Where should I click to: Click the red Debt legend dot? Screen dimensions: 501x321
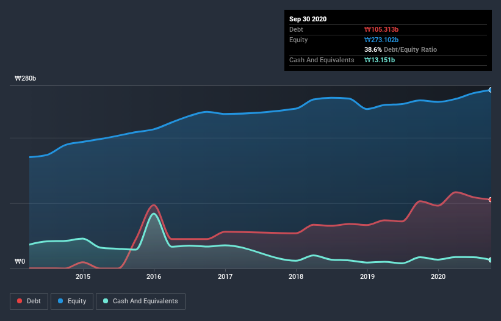[x=20, y=301]
